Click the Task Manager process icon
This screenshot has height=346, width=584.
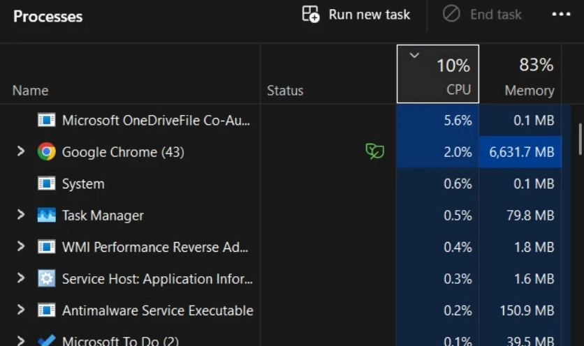[x=46, y=216]
